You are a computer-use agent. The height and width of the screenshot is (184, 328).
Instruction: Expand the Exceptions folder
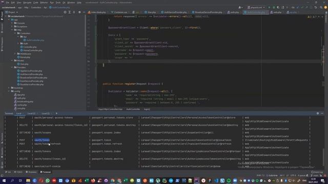[12, 27]
